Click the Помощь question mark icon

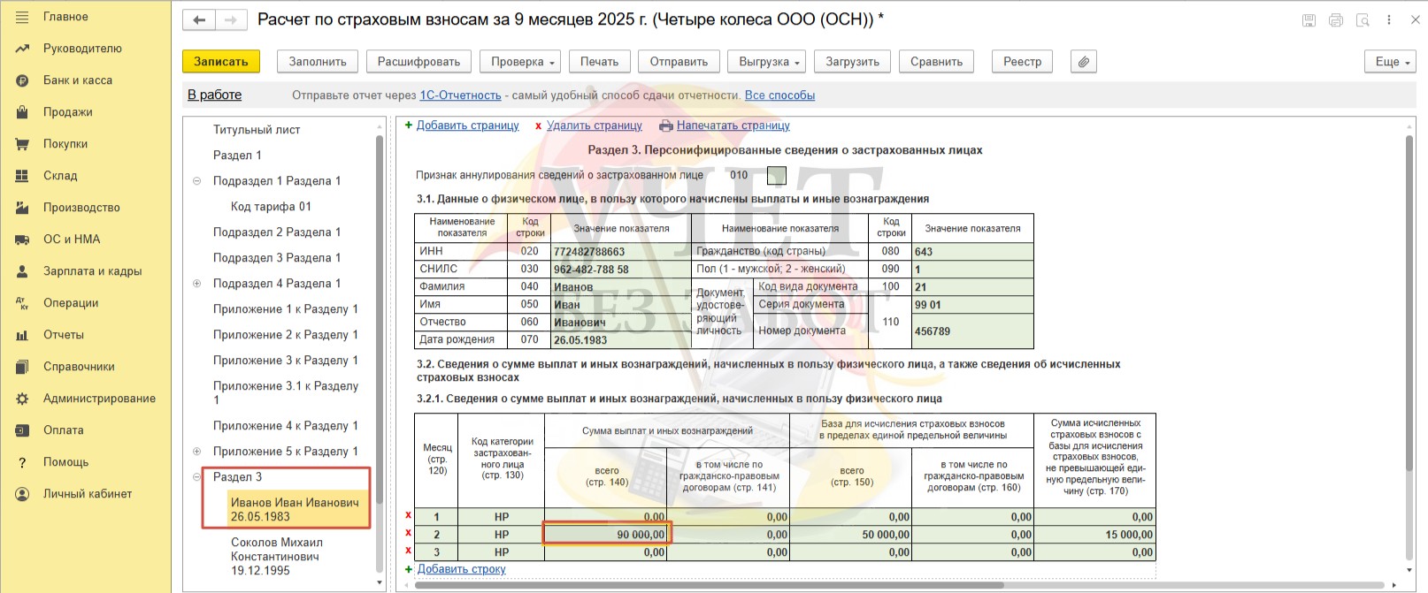pos(22,462)
